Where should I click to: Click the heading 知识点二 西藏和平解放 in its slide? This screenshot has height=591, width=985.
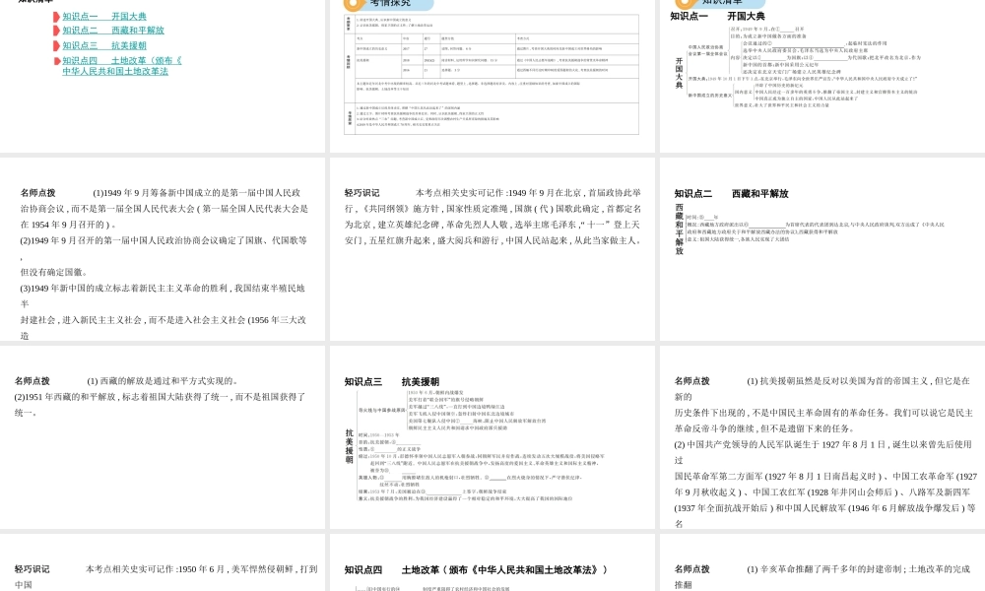pyautogui.click(x=731, y=193)
